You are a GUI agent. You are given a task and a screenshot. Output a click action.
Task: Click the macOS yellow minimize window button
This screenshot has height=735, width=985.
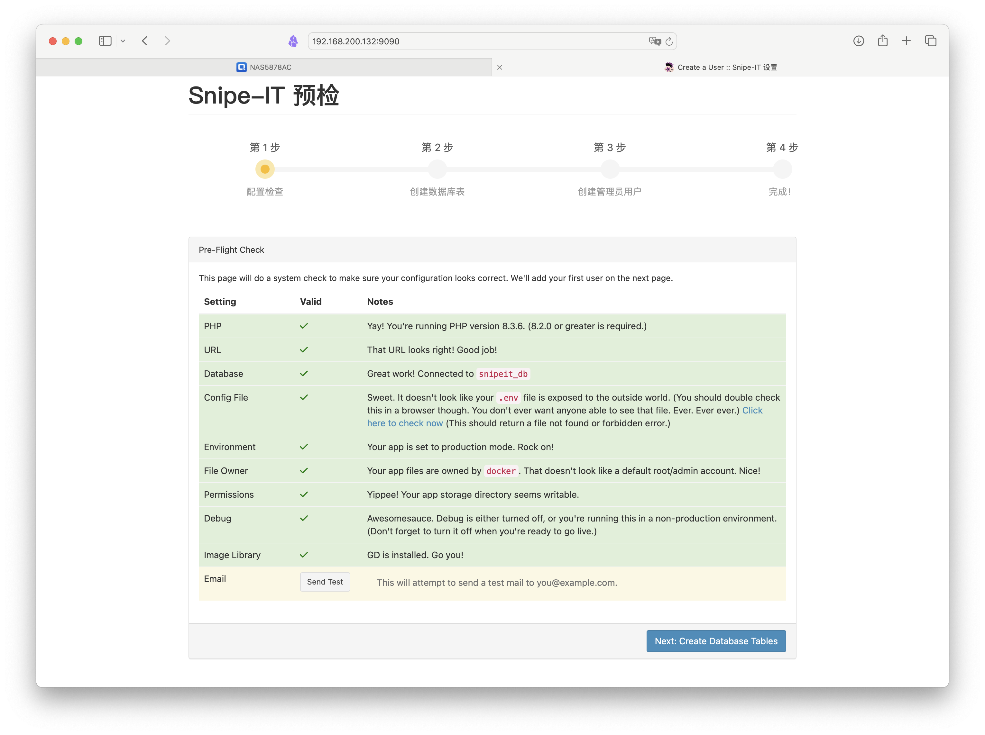pos(65,41)
